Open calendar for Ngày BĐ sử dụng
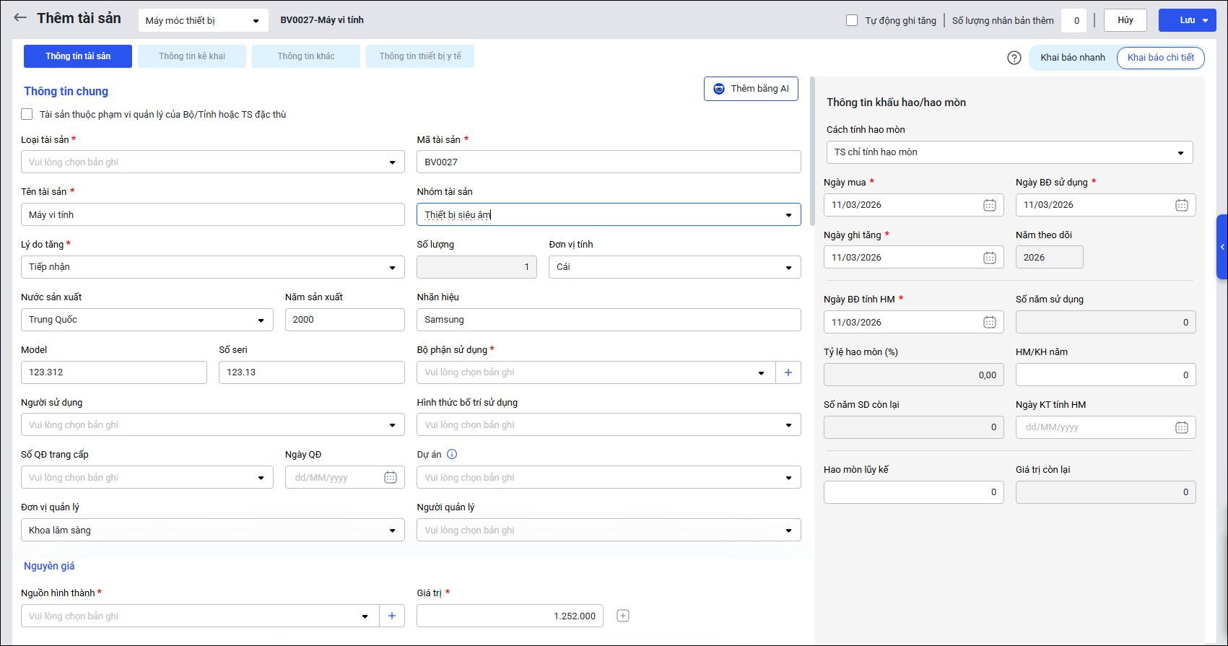The image size is (1228, 646). point(1181,205)
